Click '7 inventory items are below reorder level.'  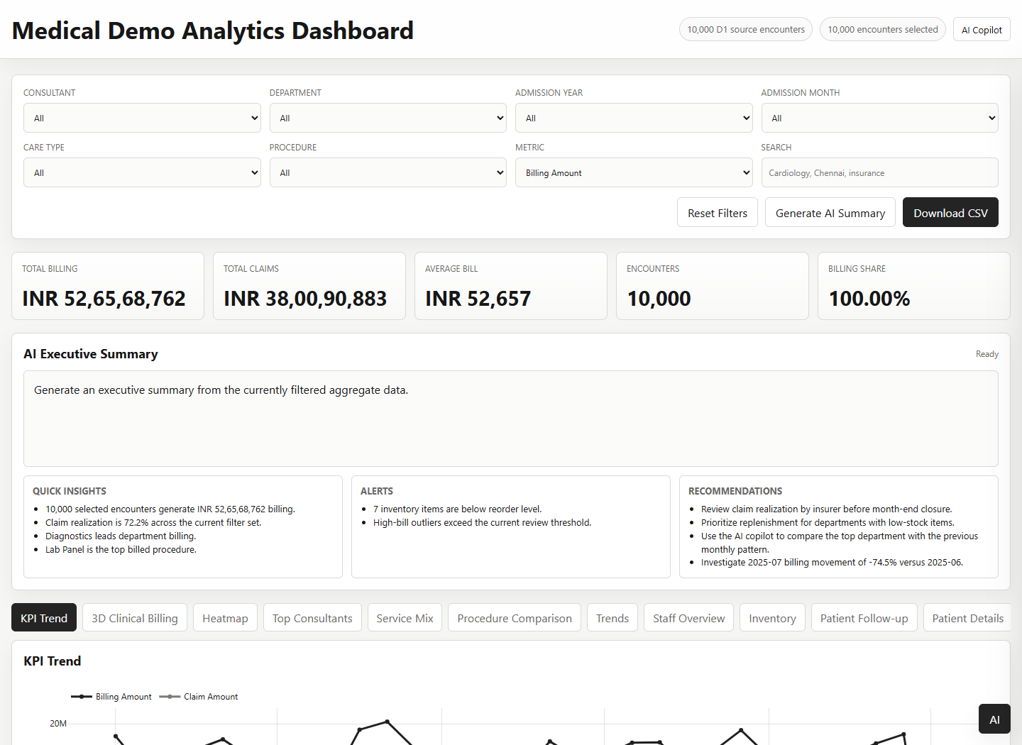(x=457, y=509)
